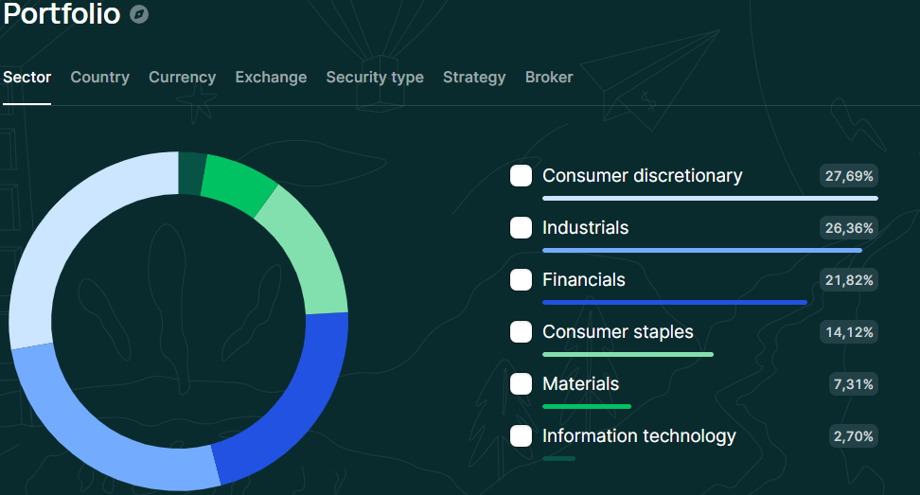Click the 27,69% percentage badge

[x=849, y=176]
